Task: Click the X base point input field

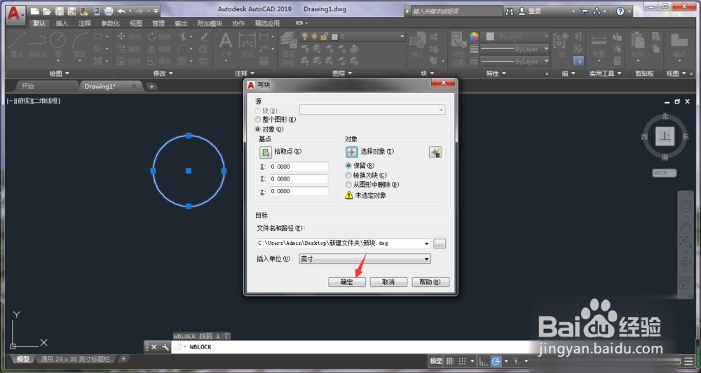Action: tap(299, 167)
